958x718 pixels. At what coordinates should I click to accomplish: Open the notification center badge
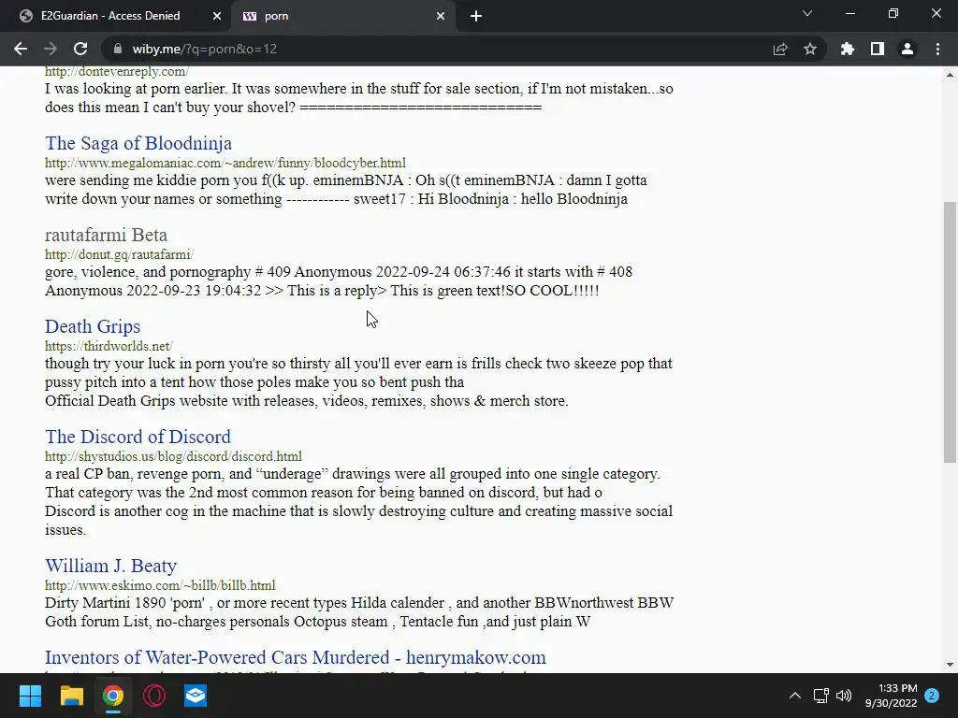tap(932, 696)
